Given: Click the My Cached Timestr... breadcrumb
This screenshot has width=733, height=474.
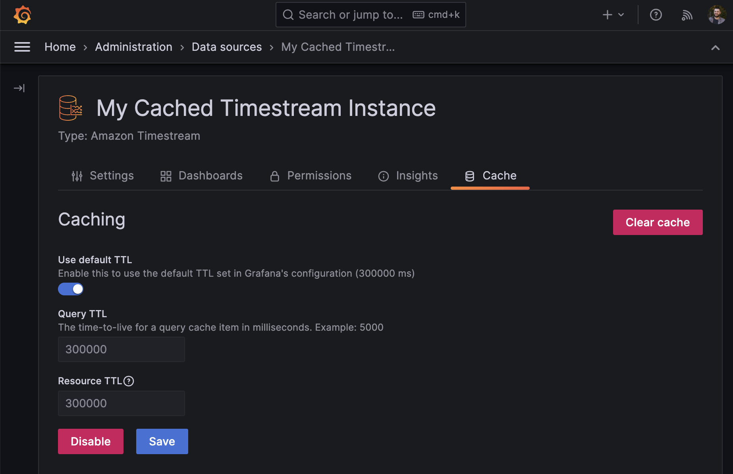Looking at the screenshot, I should (338, 47).
